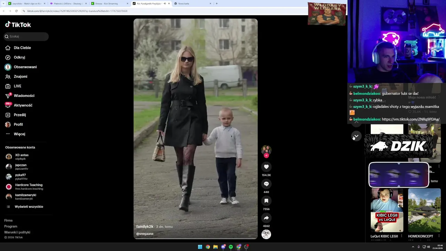The width and height of the screenshot is (446, 251).
Task: Reload the TikTok page
Action: (x=16, y=11)
